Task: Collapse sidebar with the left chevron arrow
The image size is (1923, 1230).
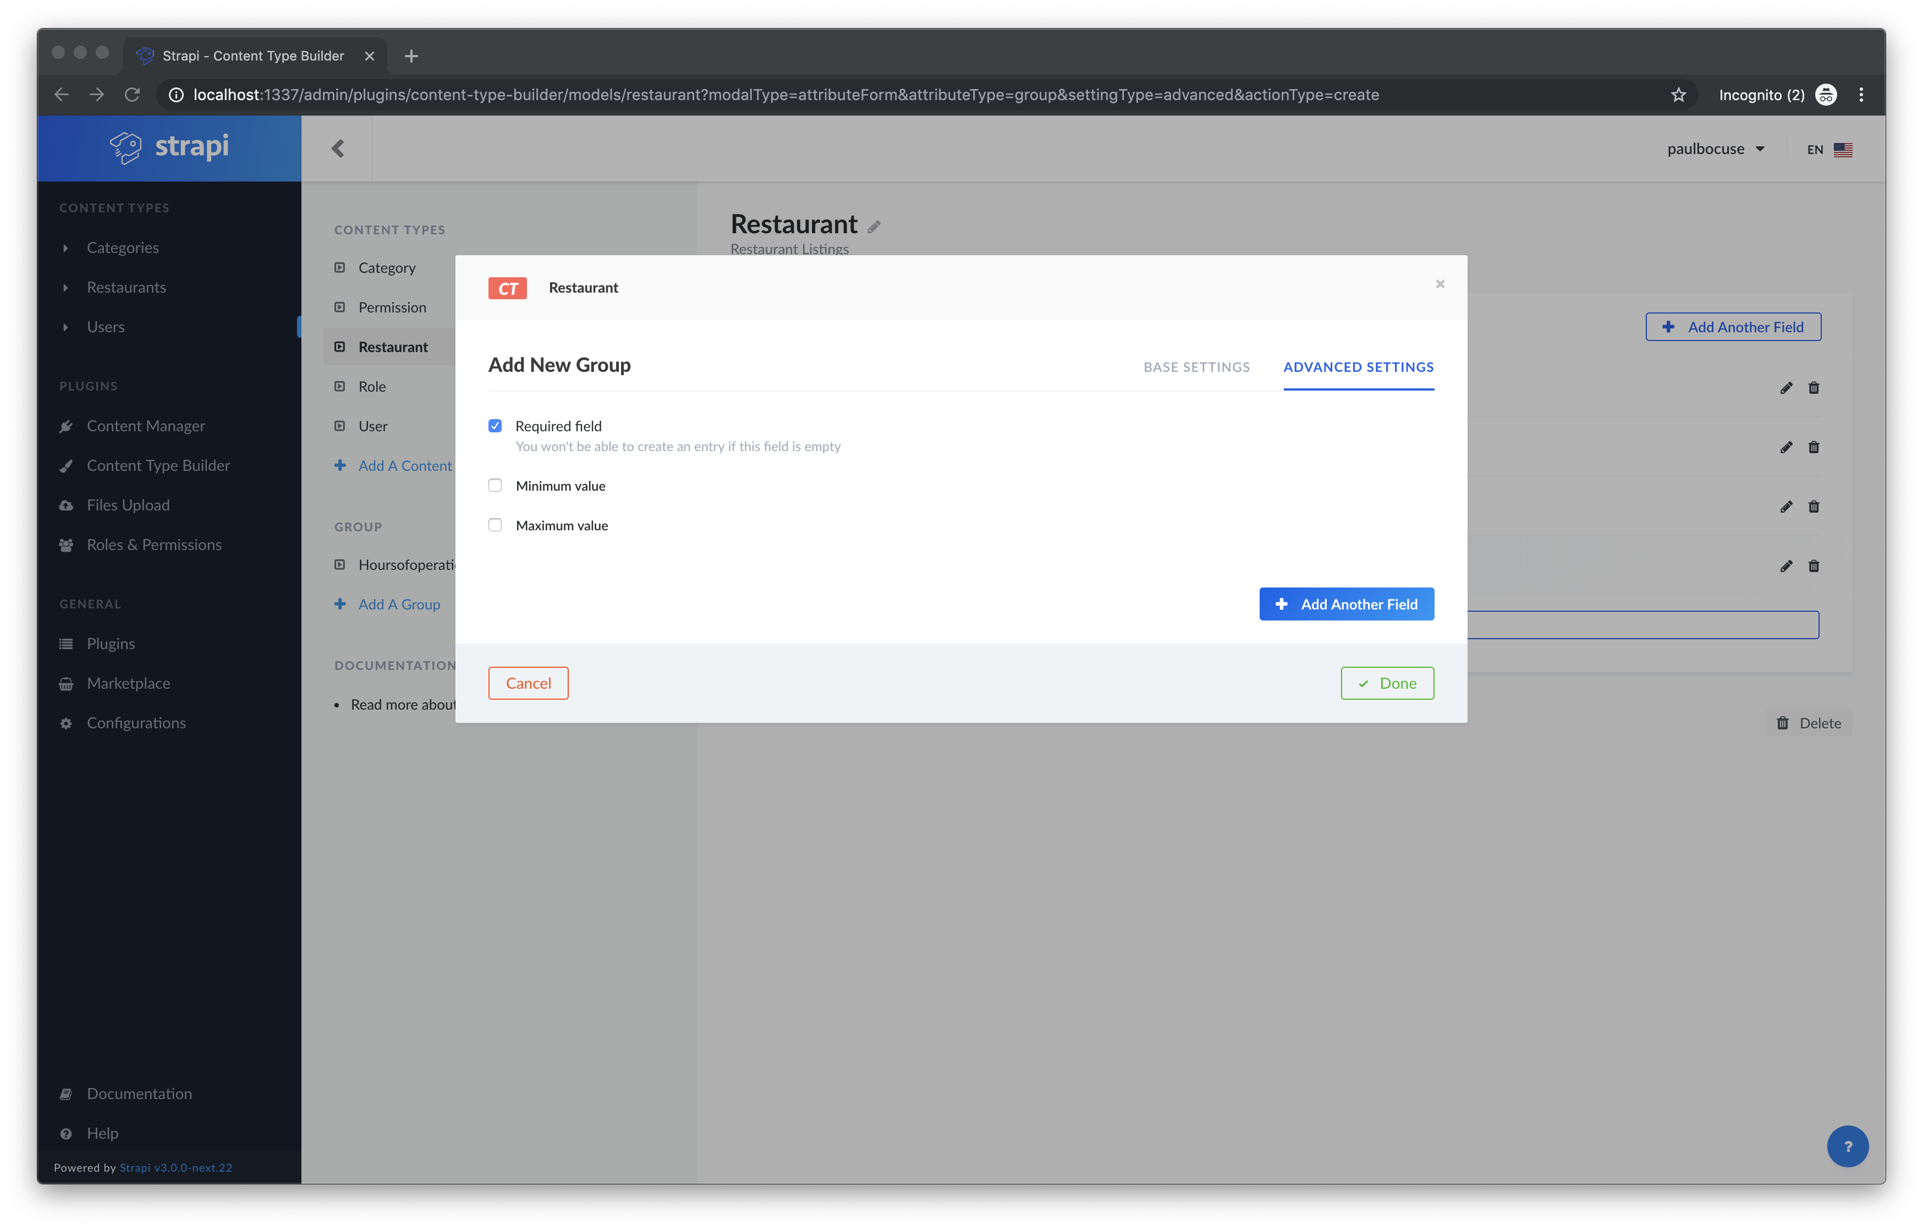Action: point(338,149)
